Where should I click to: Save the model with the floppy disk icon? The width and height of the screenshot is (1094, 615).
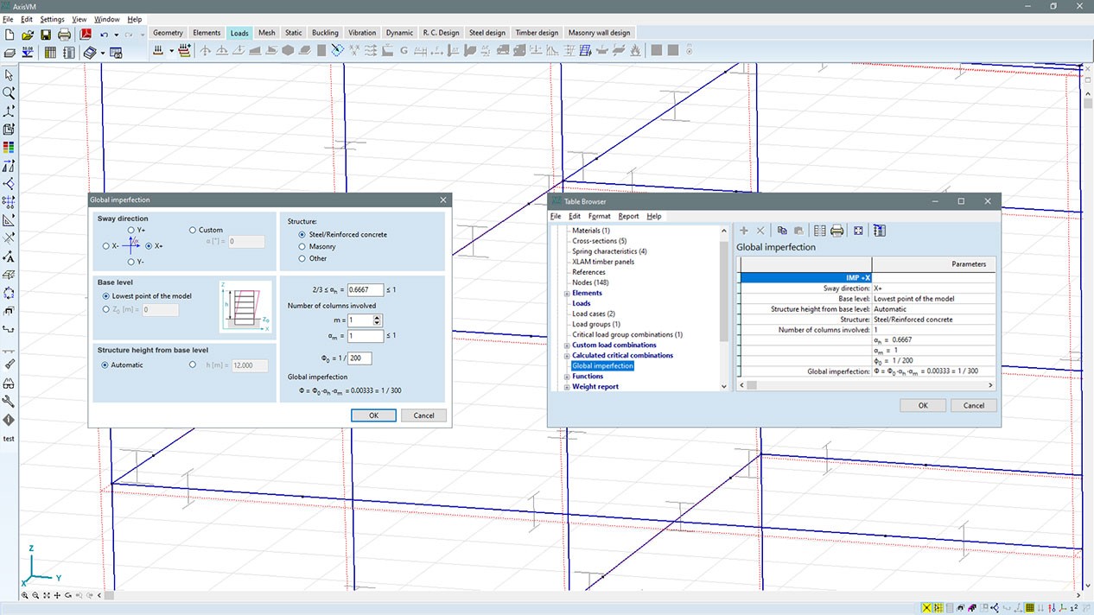[46, 35]
